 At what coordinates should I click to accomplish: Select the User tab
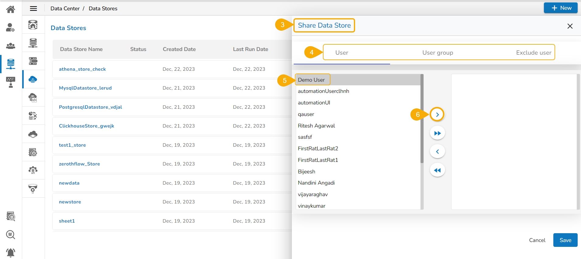(x=342, y=53)
